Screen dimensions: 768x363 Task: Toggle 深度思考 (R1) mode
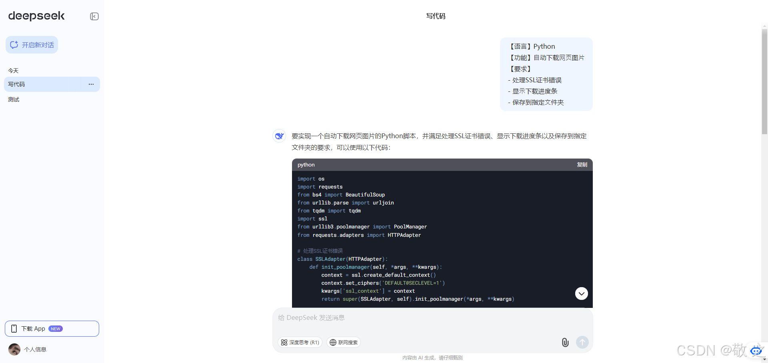(x=300, y=342)
